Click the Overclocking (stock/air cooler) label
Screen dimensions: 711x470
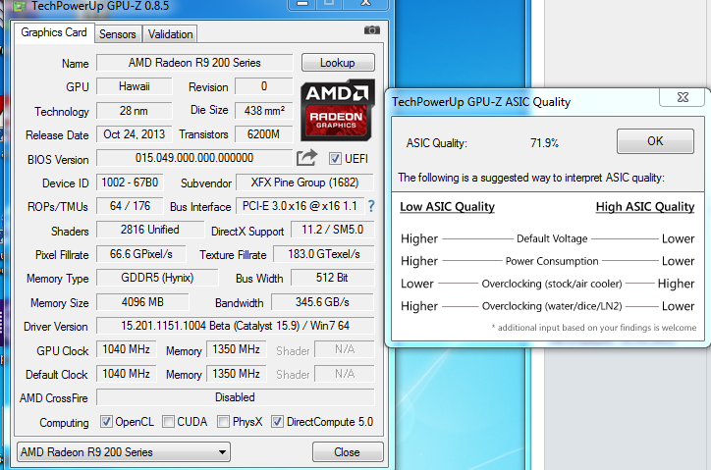pyautogui.click(x=551, y=284)
